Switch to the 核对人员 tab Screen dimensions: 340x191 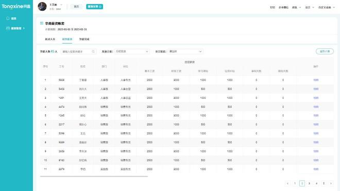tap(50, 39)
